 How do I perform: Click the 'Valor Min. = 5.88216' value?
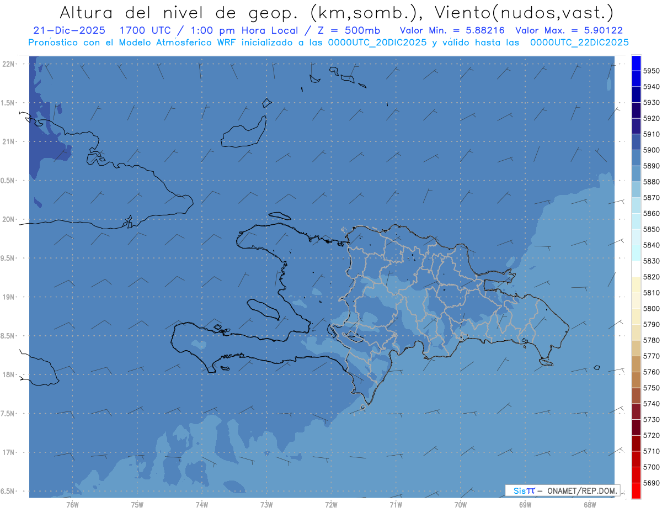(x=452, y=31)
